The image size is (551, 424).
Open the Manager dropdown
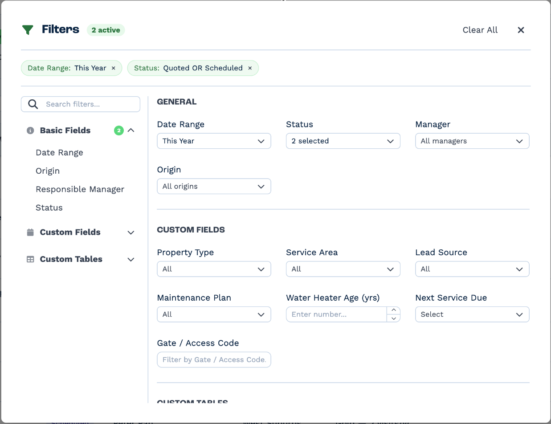(472, 141)
